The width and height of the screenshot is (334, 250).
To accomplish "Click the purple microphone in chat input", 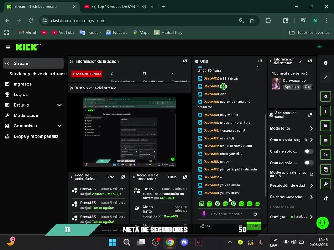I will pyautogui.click(x=204, y=214).
